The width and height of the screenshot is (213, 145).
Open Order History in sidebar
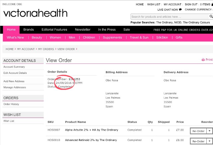[11, 104]
